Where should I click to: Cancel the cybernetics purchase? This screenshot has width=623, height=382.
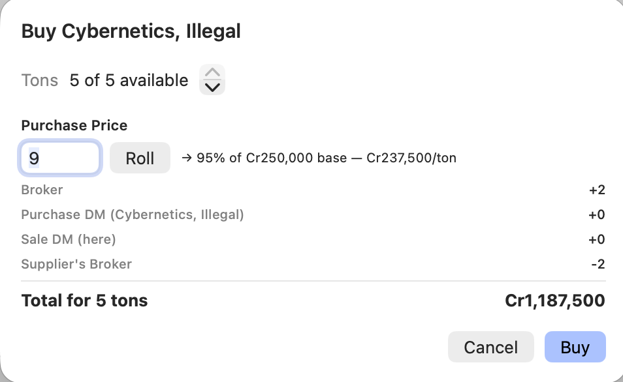tap(490, 347)
